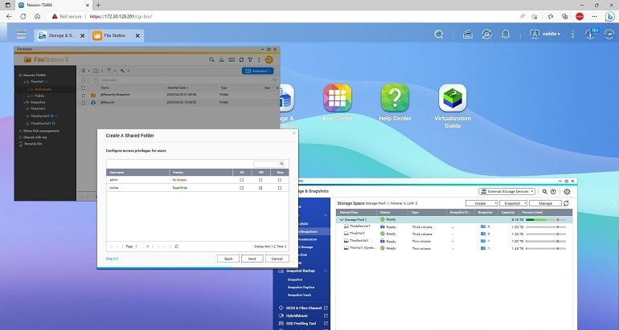Click File Station filter funnel icon
Screen dimensions: 619x330
(x=250, y=59)
